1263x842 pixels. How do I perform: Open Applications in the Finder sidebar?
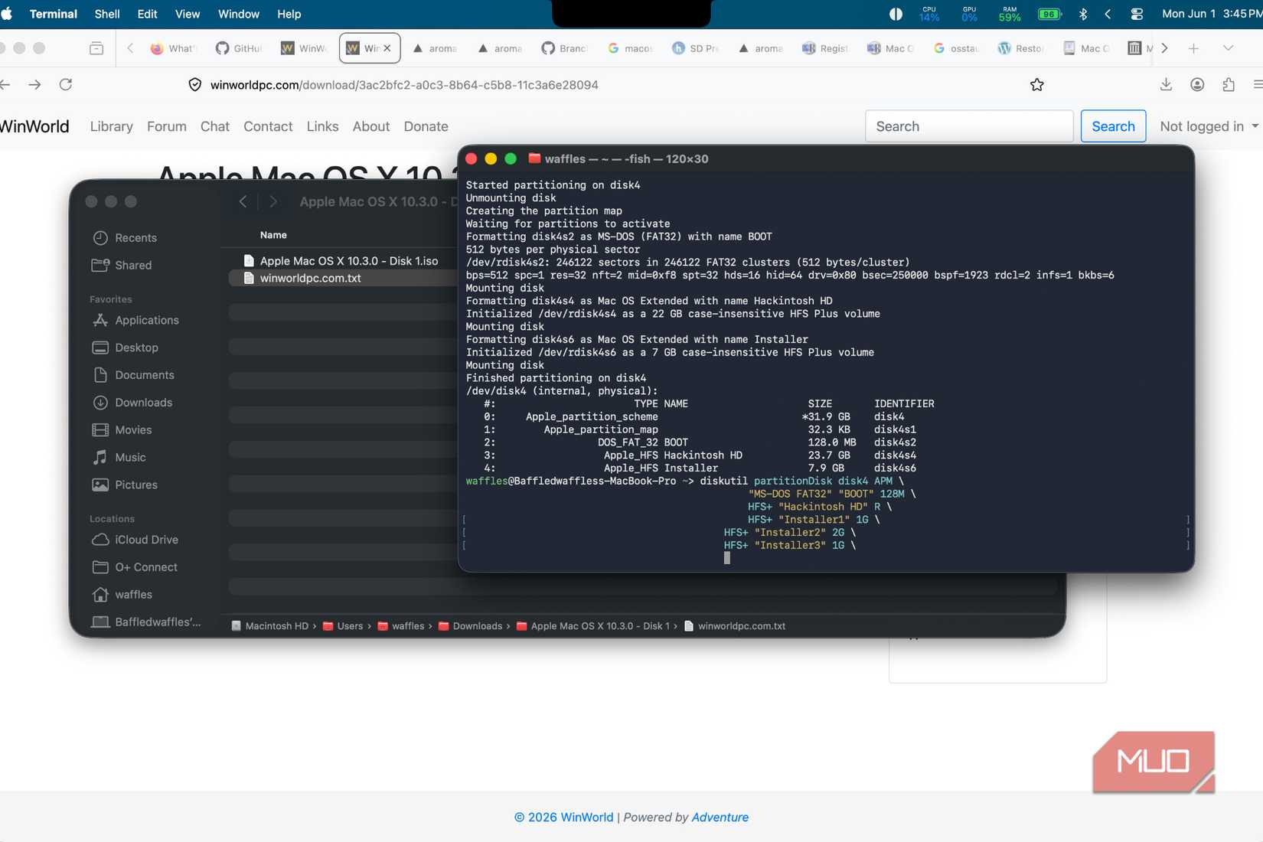click(146, 320)
